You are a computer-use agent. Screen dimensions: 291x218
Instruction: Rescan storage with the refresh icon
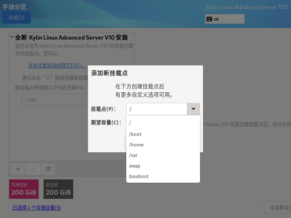(x=48, y=169)
